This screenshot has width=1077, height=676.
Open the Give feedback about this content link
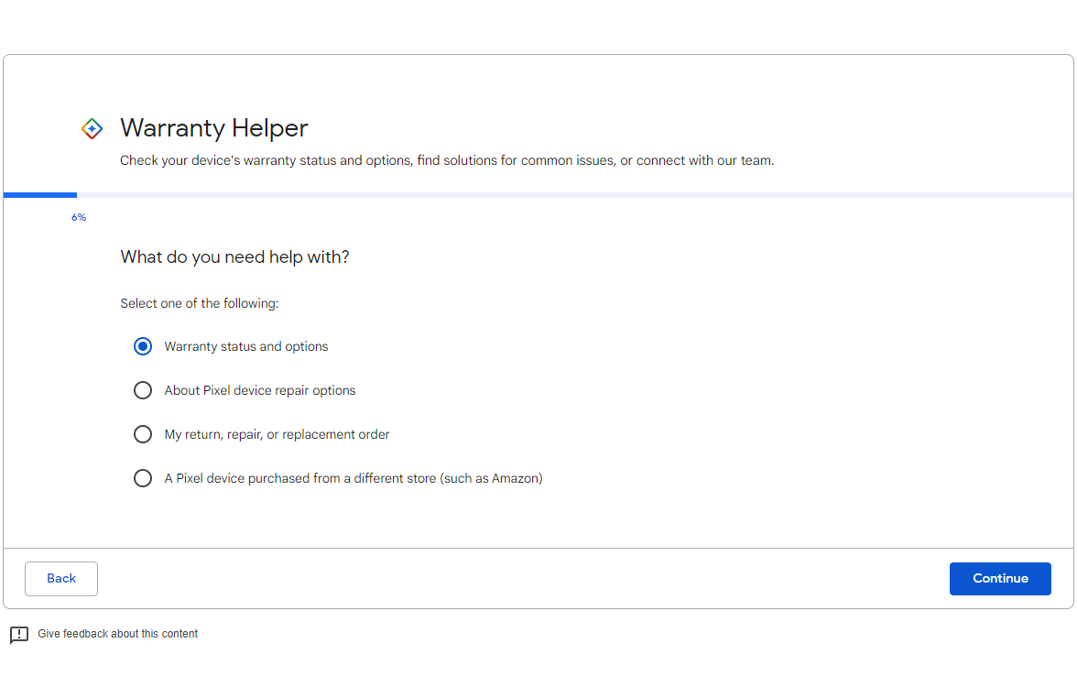click(x=117, y=634)
